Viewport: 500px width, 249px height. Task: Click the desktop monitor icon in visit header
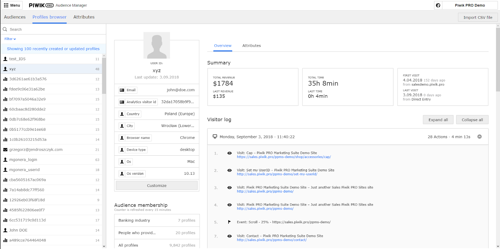pos(215,137)
